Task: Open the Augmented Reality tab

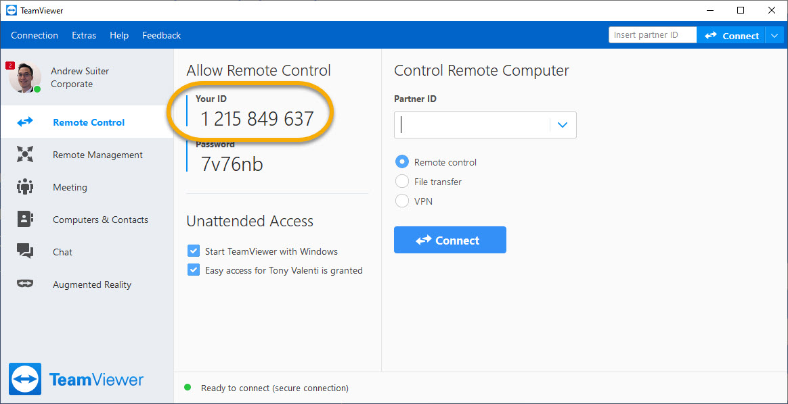Action: click(x=87, y=284)
